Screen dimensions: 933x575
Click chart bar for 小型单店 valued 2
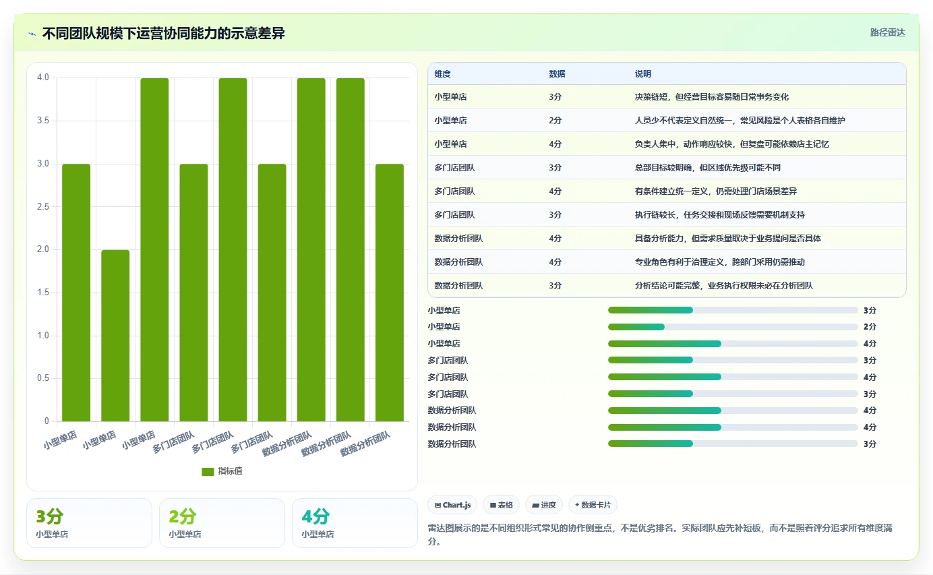point(115,336)
